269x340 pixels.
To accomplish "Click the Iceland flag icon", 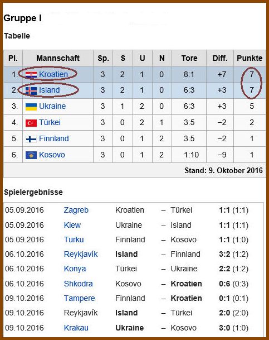I will tap(31, 90).
